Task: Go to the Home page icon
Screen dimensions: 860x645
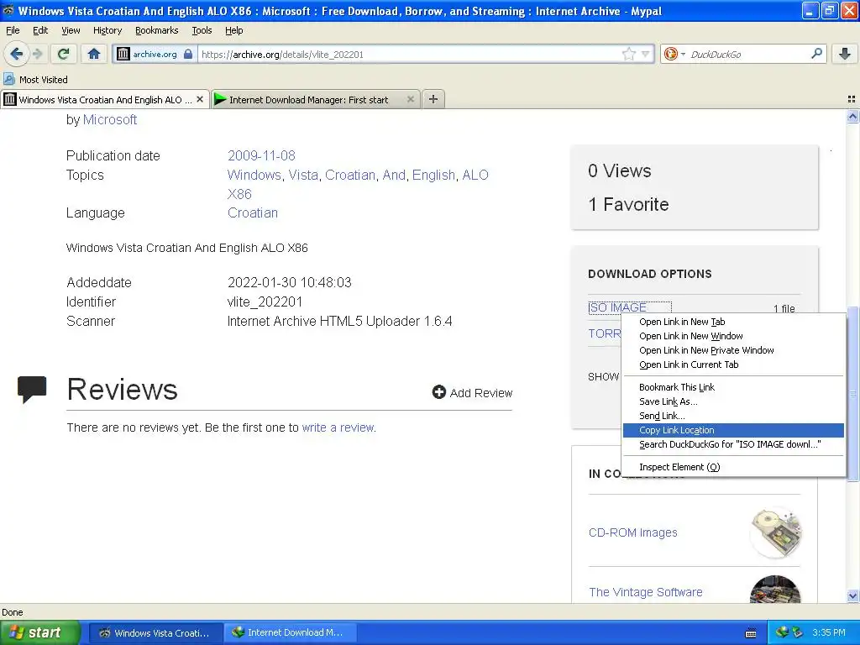Action: pyautogui.click(x=94, y=54)
